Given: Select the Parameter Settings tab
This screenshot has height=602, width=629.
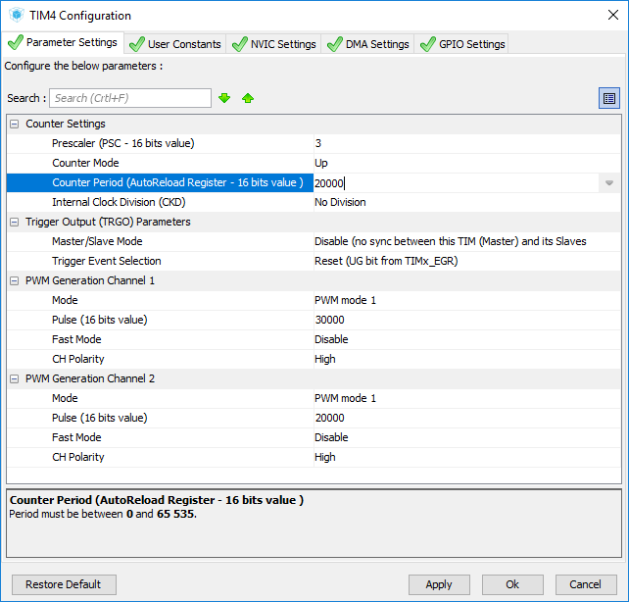Looking at the screenshot, I should [63, 42].
